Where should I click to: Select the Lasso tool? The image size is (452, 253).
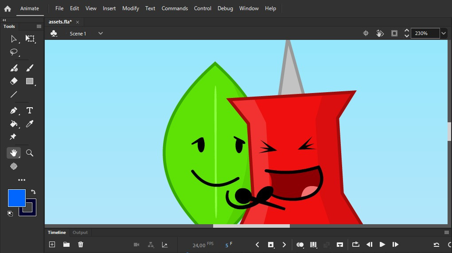pyautogui.click(x=14, y=52)
